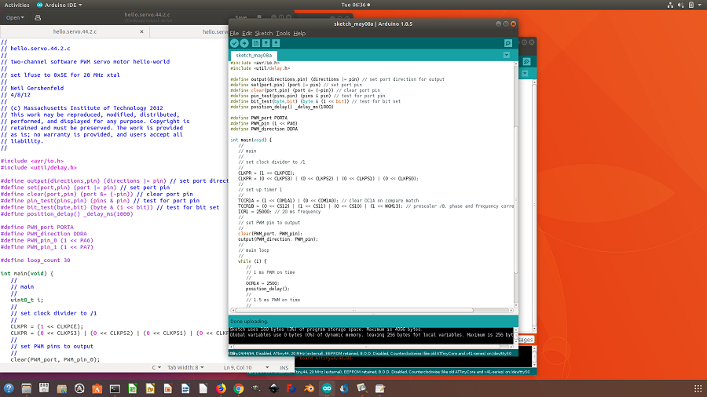
Task: Launch Blender from the dock
Action: click(309, 388)
